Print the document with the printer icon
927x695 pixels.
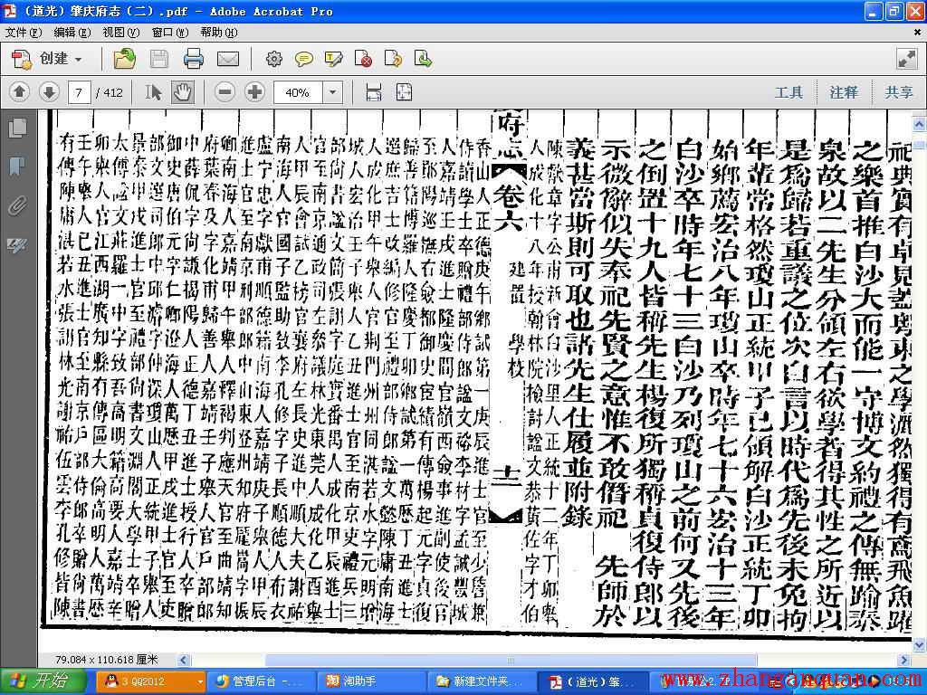click(194, 59)
